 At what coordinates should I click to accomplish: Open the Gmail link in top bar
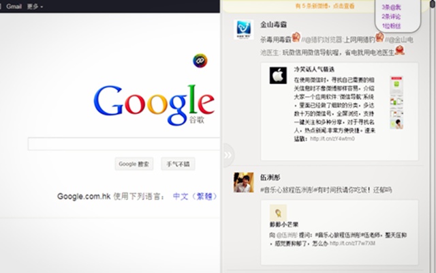click(x=14, y=6)
